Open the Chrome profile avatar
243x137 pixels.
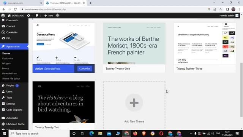click(234, 9)
